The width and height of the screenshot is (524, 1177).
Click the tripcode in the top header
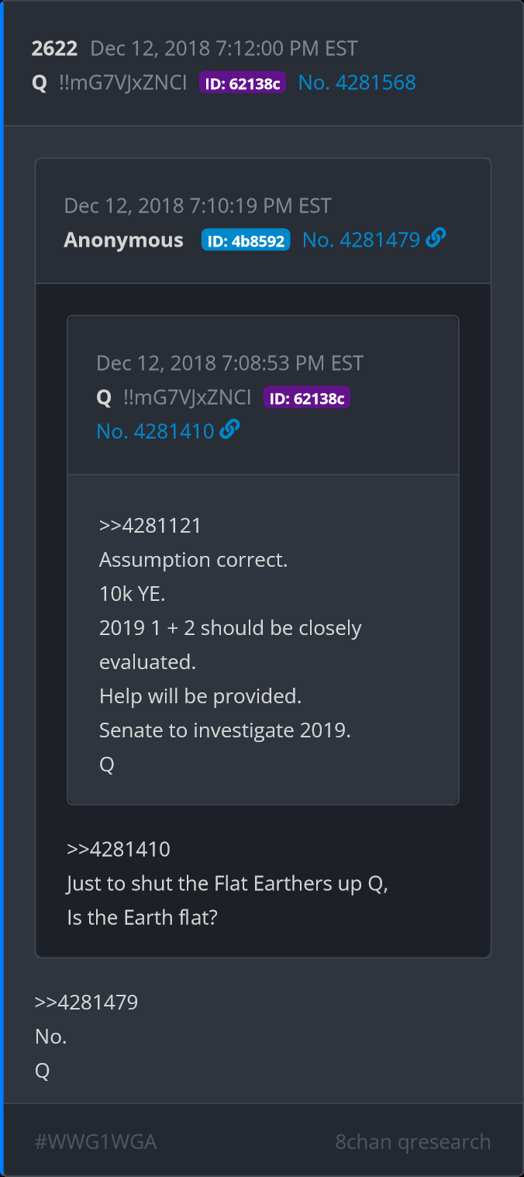coord(122,83)
